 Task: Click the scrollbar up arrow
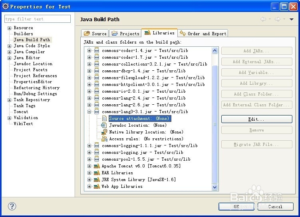click(x=215, y=51)
